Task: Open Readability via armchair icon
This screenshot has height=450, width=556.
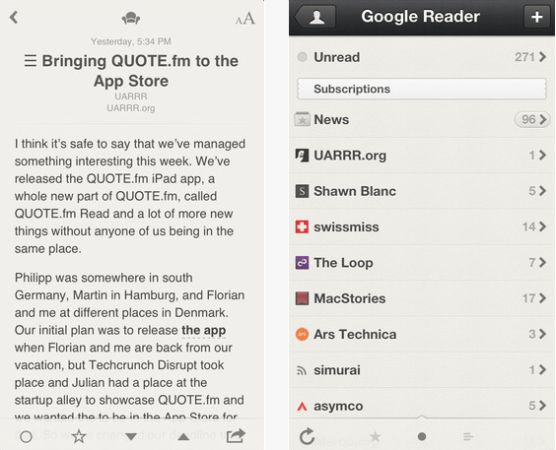Action: click(x=131, y=18)
